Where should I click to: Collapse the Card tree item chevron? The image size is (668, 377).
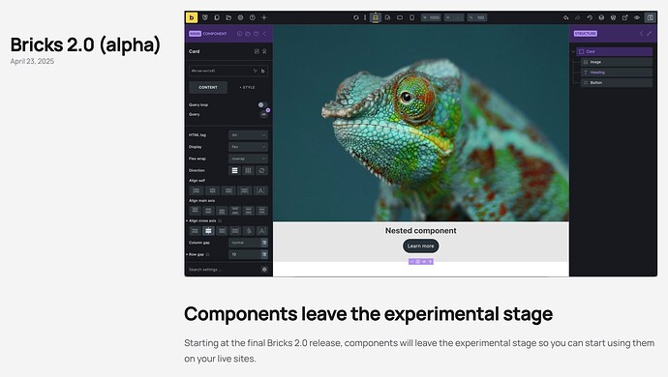573,51
